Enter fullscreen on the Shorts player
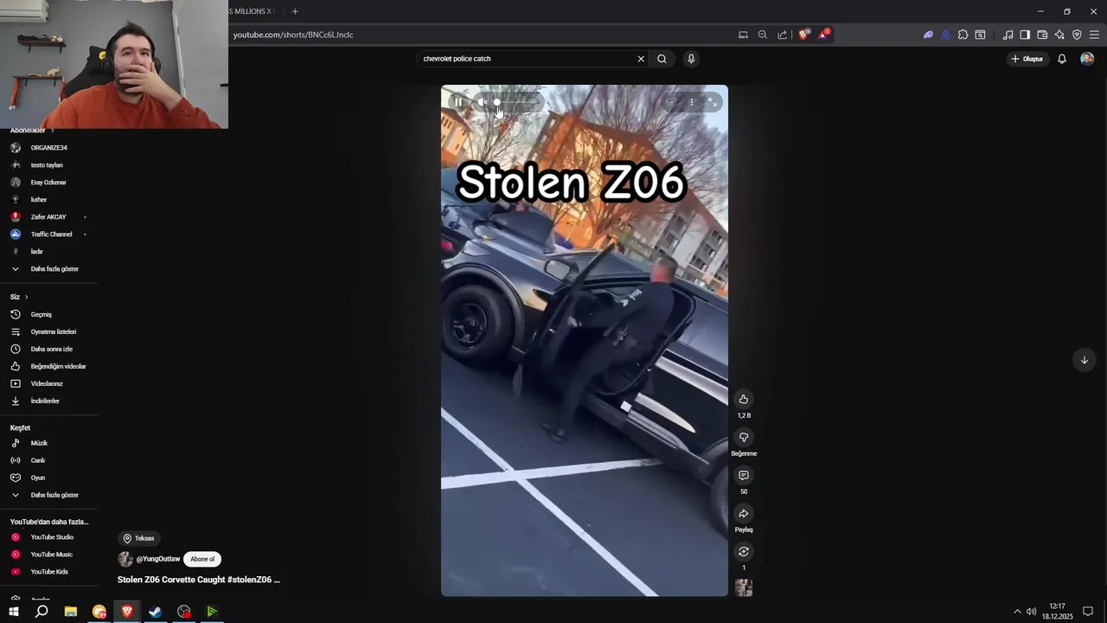The image size is (1107, 623). [713, 102]
